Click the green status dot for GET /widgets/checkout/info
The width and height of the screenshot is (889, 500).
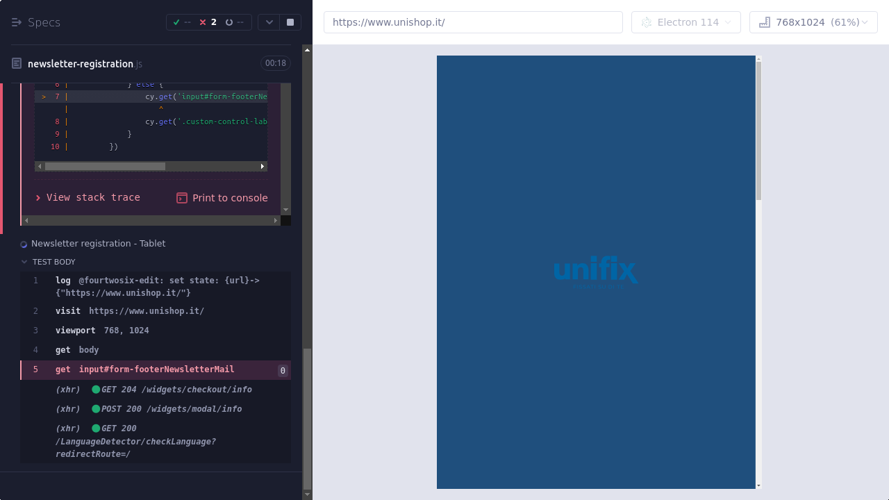(x=96, y=390)
